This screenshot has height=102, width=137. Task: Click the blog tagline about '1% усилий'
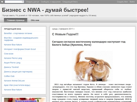(x=49, y=16)
